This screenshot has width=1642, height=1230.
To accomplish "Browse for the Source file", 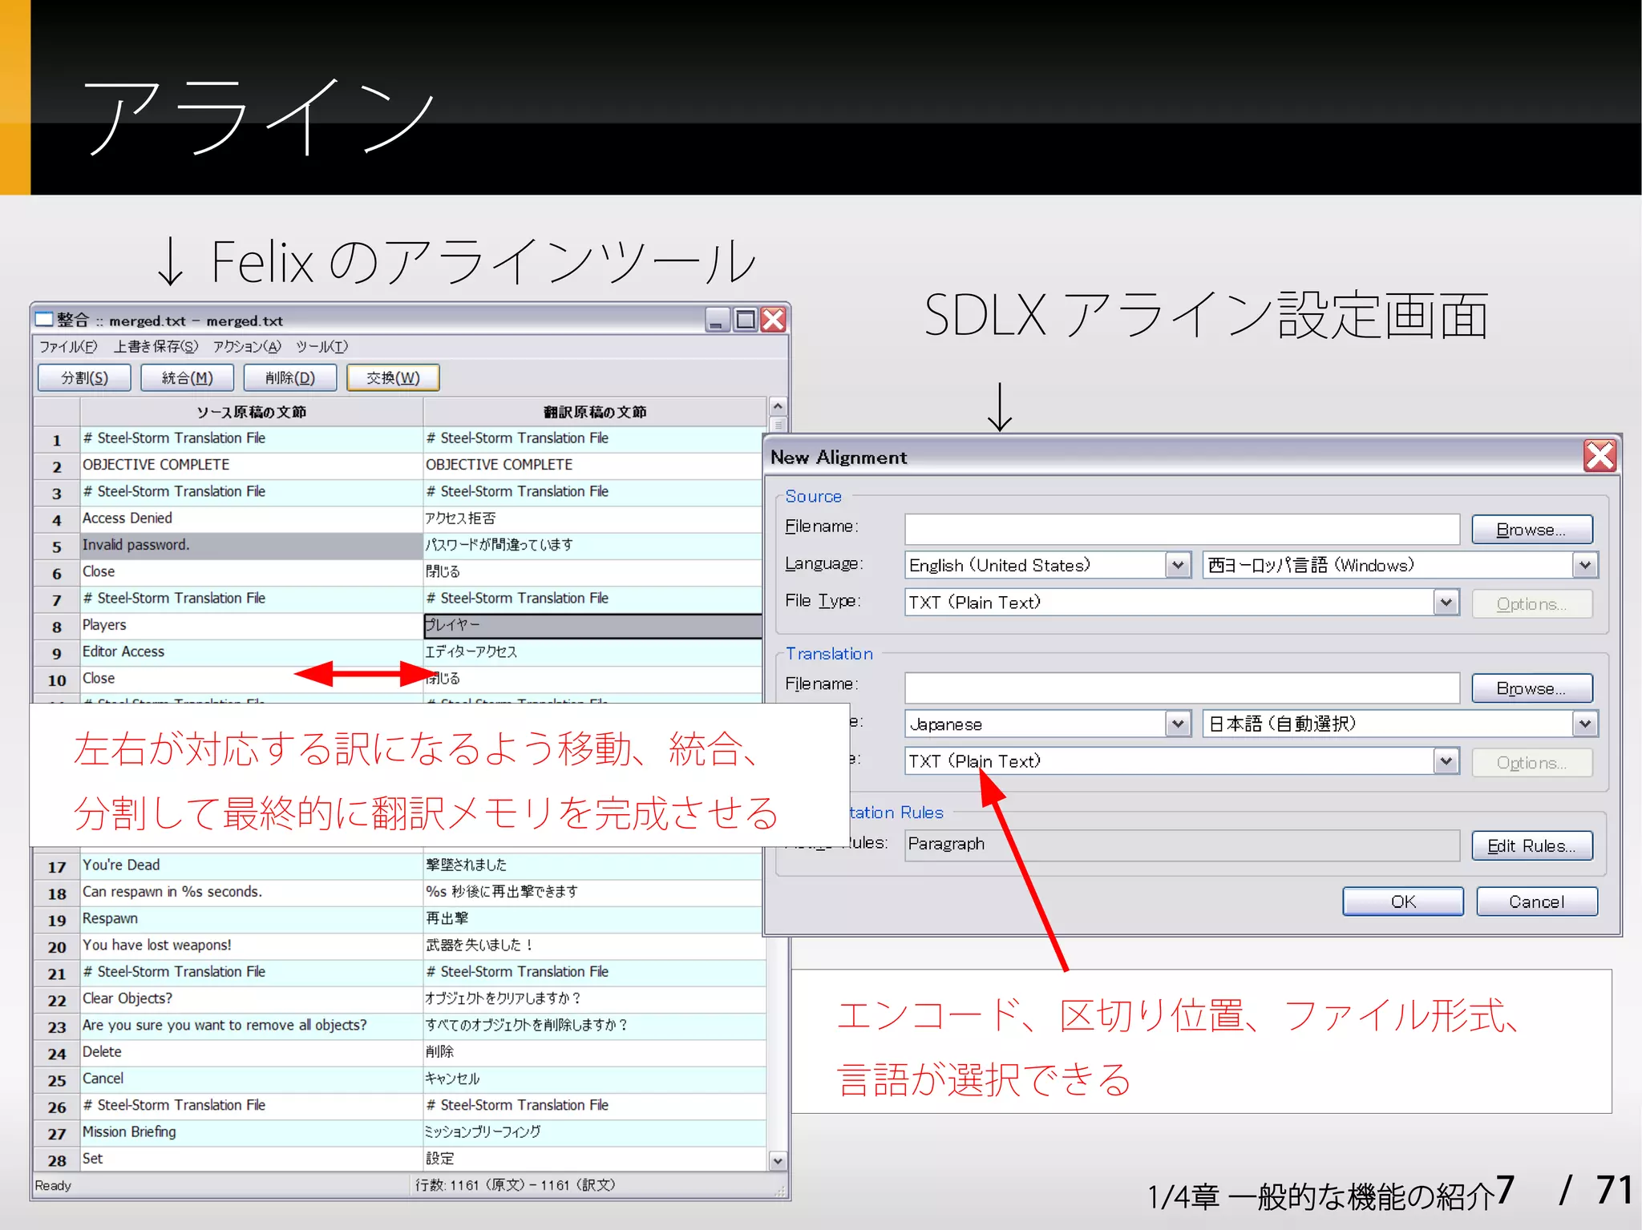I will pos(1531,529).
